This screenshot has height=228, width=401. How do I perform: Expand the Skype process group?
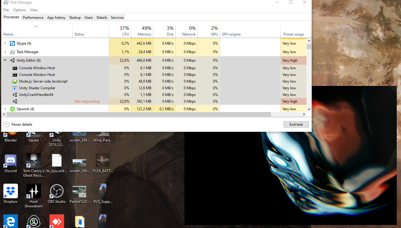pos(5,43)
